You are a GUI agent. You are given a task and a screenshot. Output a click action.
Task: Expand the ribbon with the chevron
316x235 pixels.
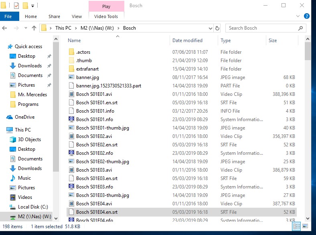click(298, 16)
